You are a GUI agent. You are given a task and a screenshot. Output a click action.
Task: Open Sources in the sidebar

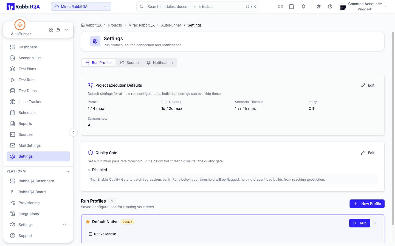click(x=38, y=134)
